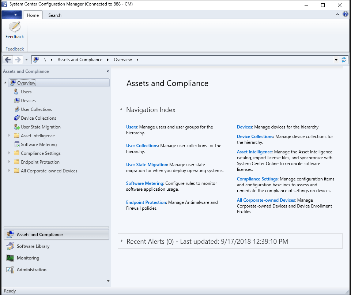
Task: Open workspace options arrow below Administration
Action: [x=108, y=281]
